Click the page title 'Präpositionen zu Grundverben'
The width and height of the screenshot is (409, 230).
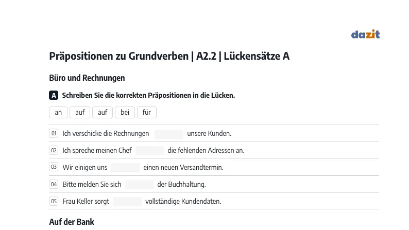(x=118, y=56)
